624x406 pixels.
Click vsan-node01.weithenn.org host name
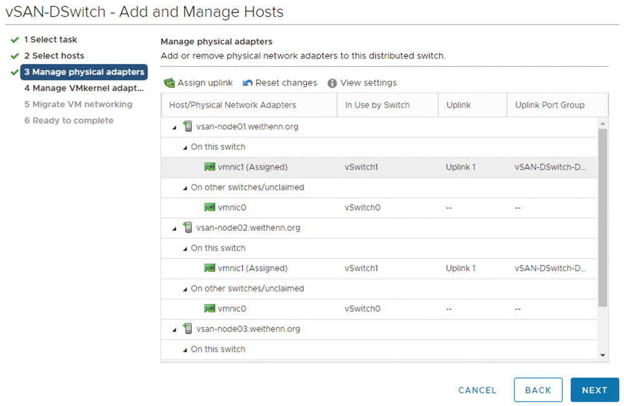point(247,127)
